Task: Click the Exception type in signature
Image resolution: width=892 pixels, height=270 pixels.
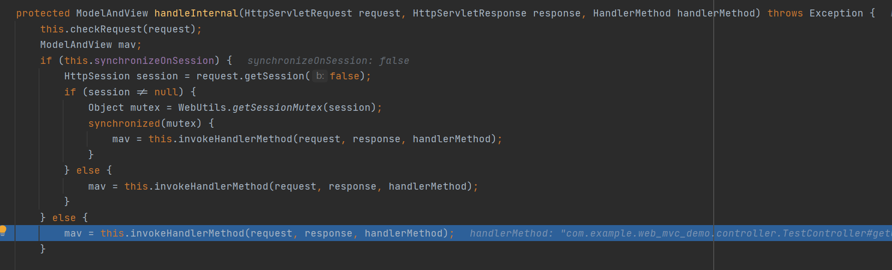Action: point(836,13)
